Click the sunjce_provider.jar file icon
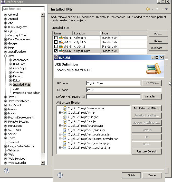Viewport: 172px width, 182px height. click(x=65, y=139)
